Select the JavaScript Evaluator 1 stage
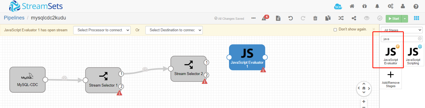 click(x=247, y=57)
